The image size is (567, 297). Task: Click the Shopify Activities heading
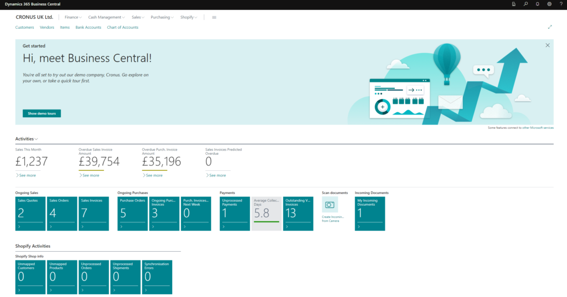33,246
